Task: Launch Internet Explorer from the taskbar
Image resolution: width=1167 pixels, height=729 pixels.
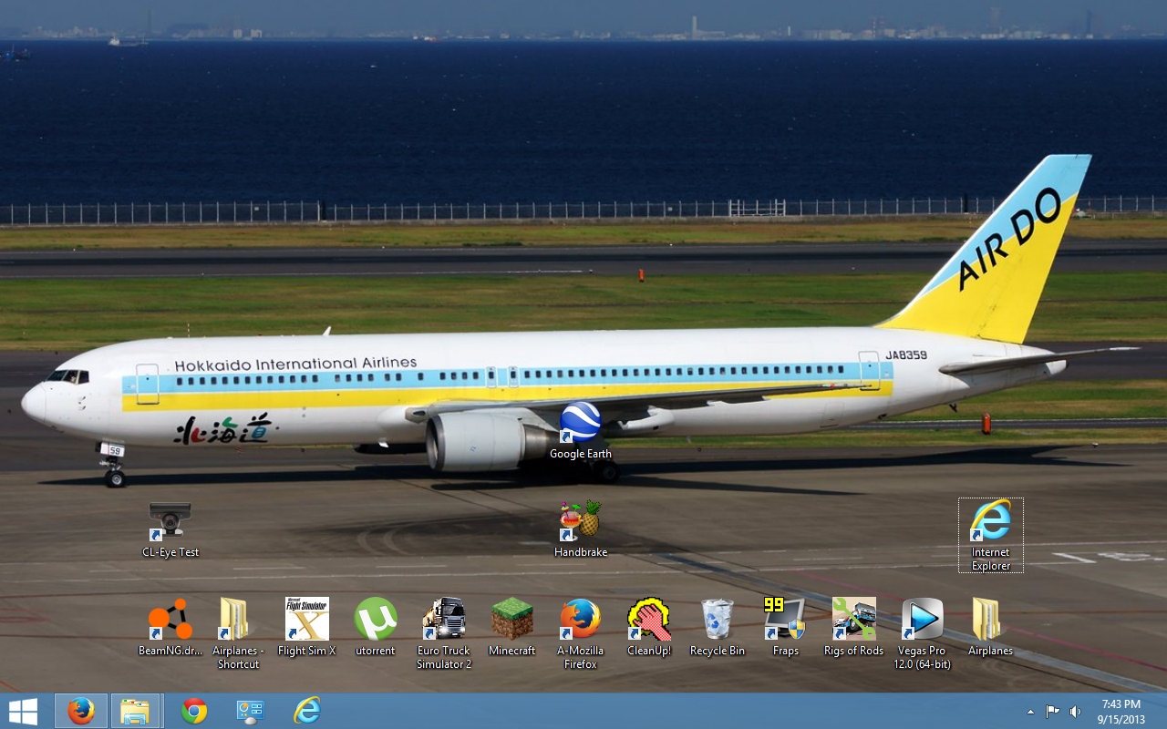Action: click(306, 711)
